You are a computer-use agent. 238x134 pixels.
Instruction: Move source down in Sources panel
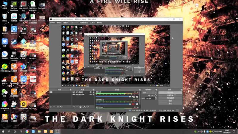87,107
